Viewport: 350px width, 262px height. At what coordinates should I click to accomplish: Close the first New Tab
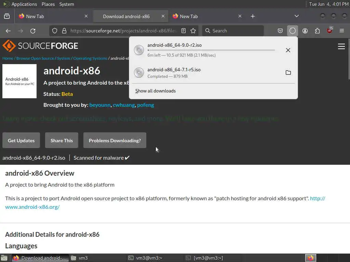click(86, 16)
